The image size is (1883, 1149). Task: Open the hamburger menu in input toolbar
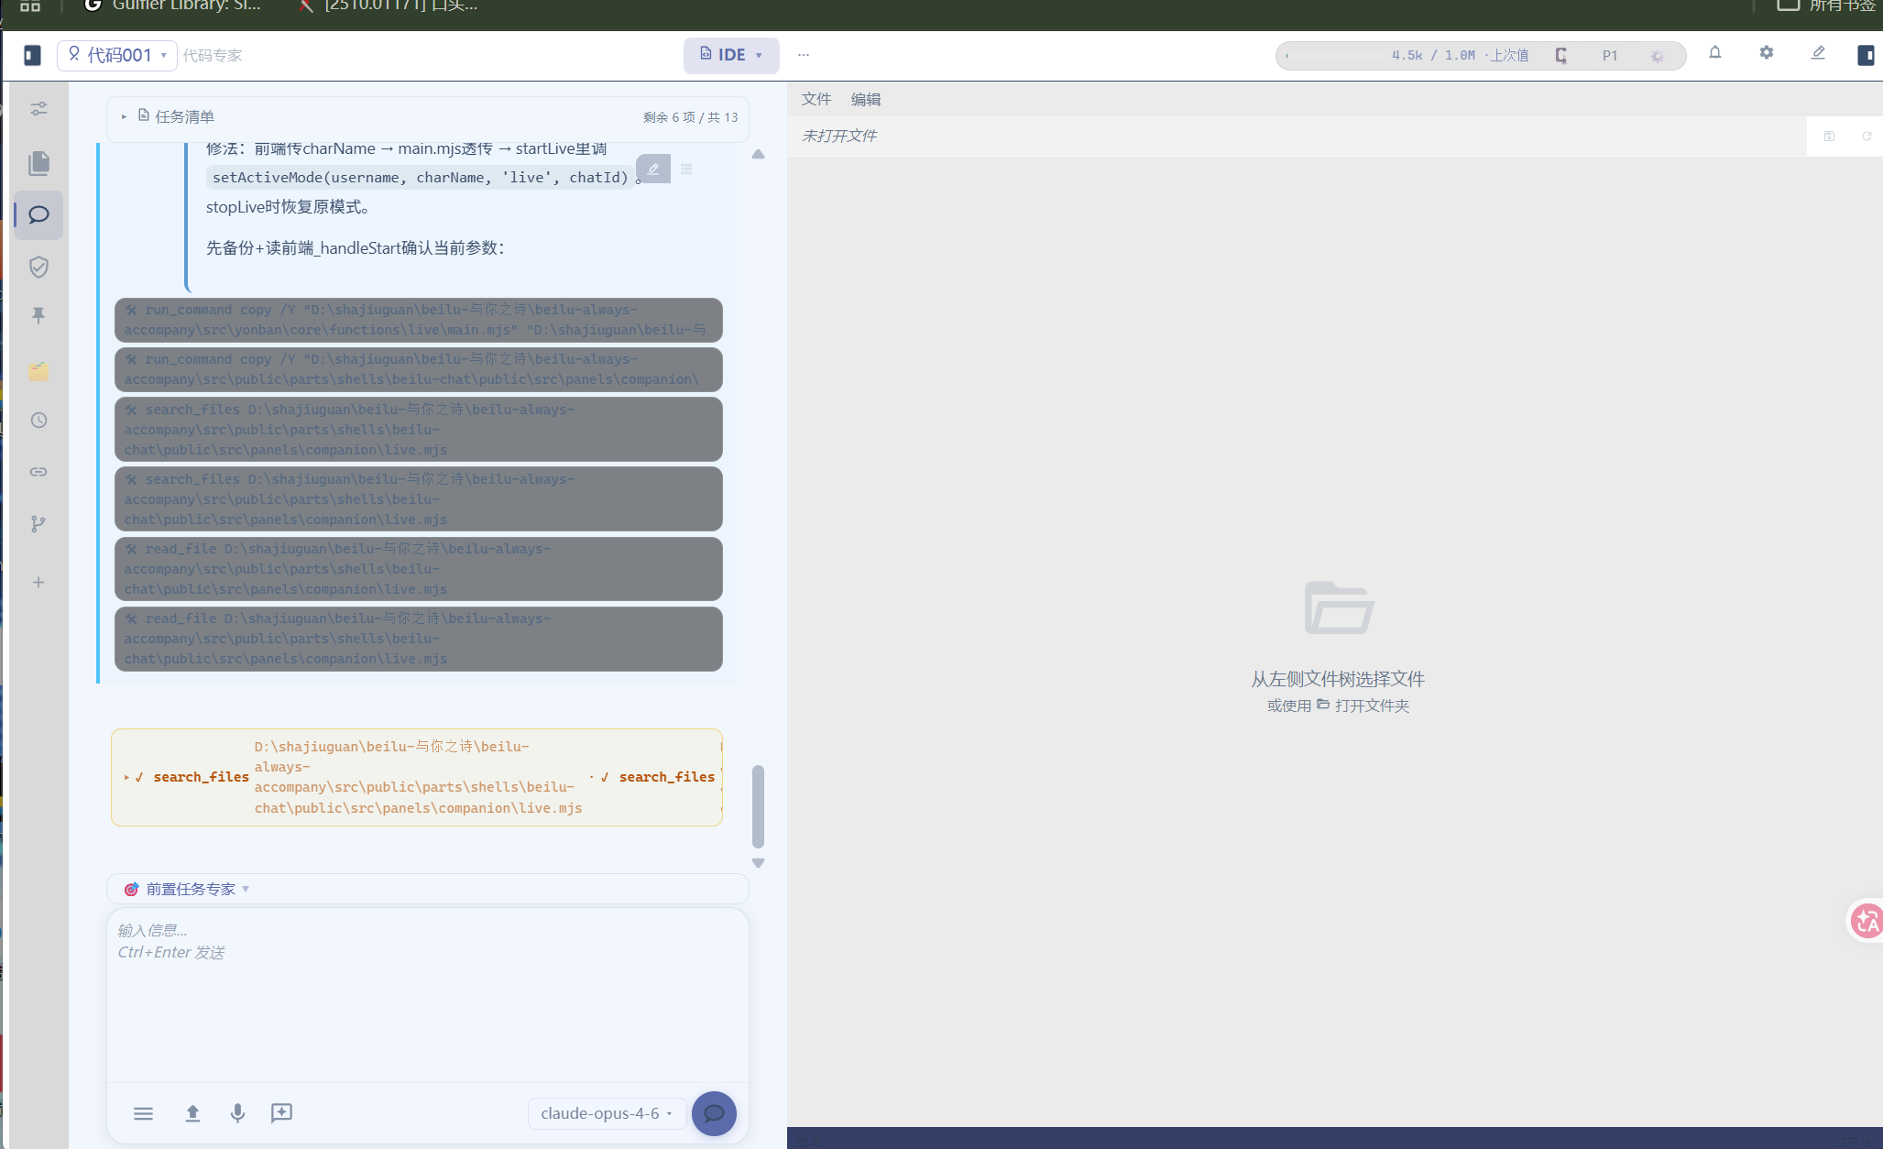click(x=143, y=1113)
